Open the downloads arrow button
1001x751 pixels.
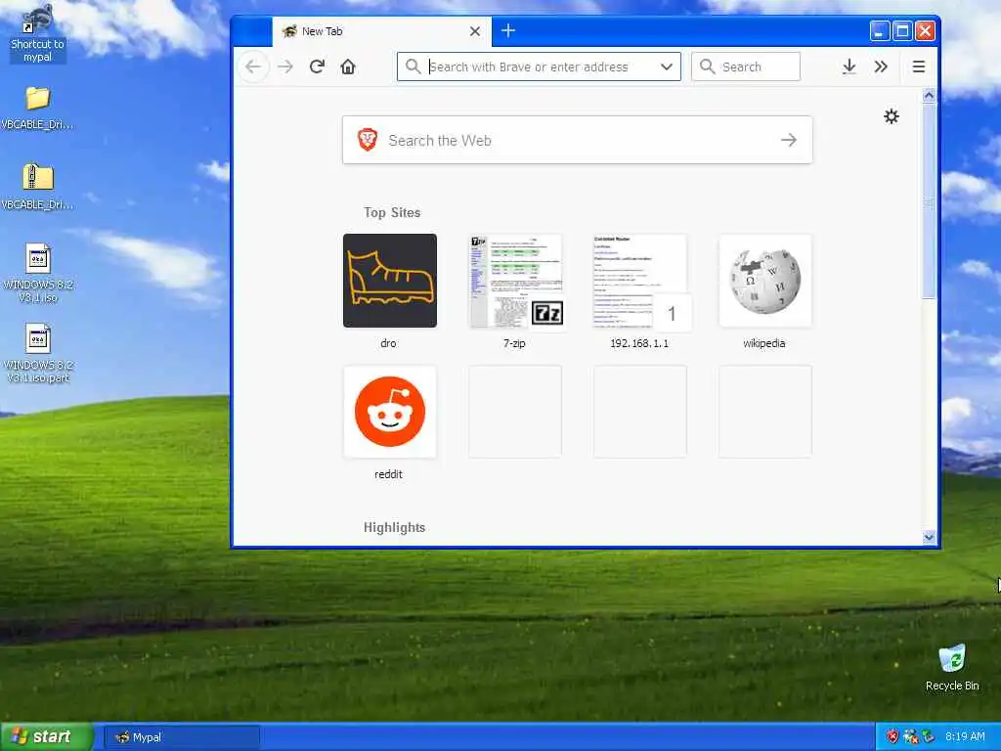coord(849,66)
